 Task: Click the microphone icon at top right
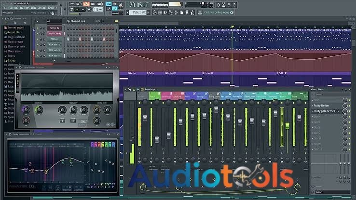229,4
